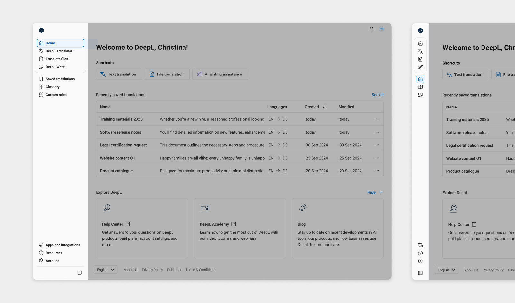Open Saved translations in the expanded sidebar
This screenshot has width=515, height=303.
[61, 79]
